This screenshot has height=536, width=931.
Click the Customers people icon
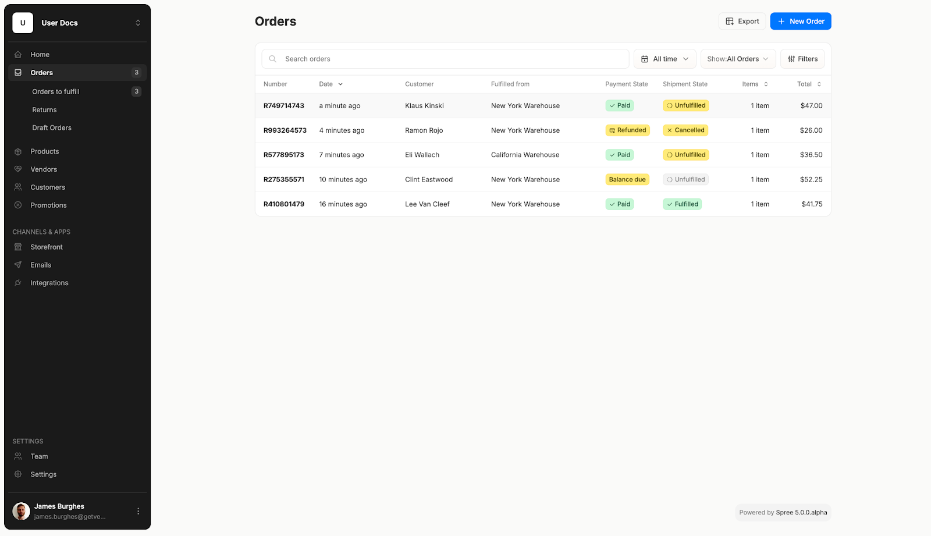click(18, 187)
